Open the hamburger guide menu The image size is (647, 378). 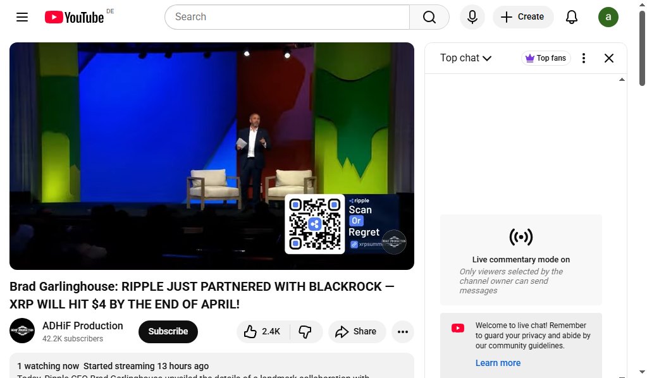[x=22, y=17]
